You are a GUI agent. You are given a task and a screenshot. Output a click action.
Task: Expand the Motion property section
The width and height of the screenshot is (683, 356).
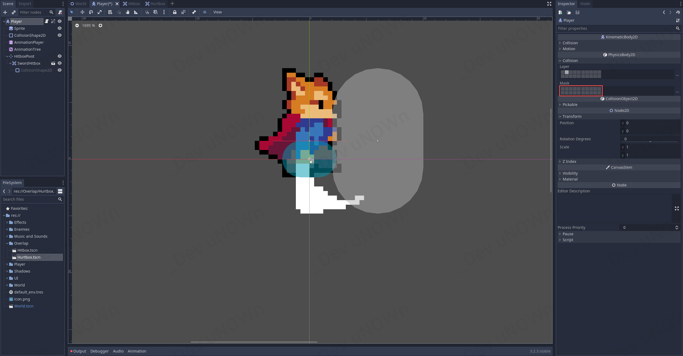(x=569, y=49)
